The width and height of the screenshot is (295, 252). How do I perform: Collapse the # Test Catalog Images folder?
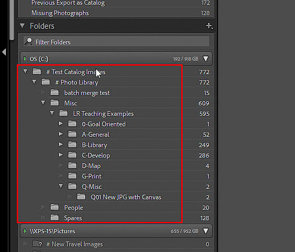(x=25, y=71)
